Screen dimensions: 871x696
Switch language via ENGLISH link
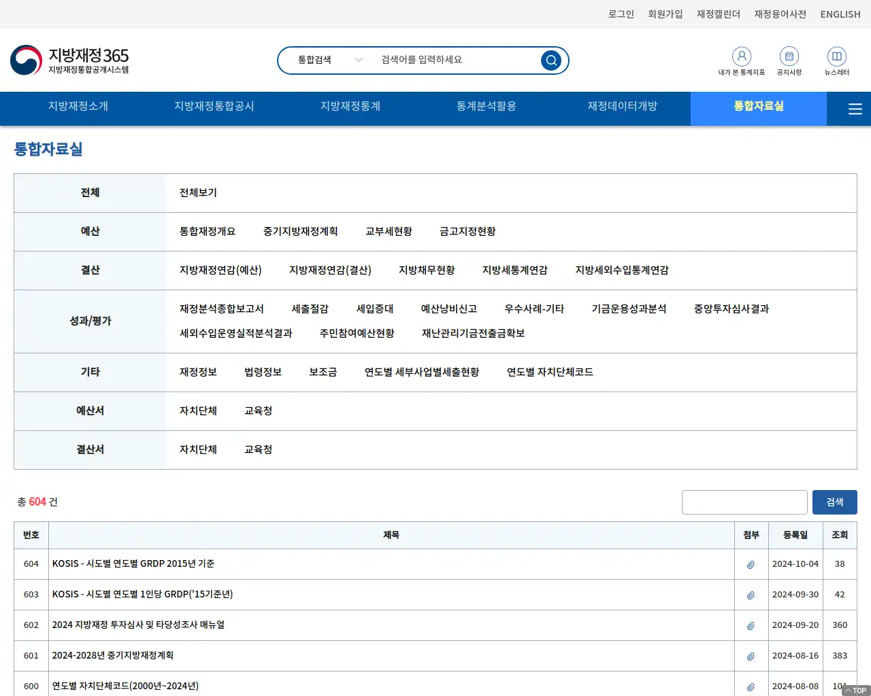[840, 14]
